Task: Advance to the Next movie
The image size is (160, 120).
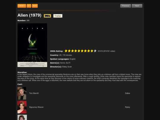Action: pos(137,6)
